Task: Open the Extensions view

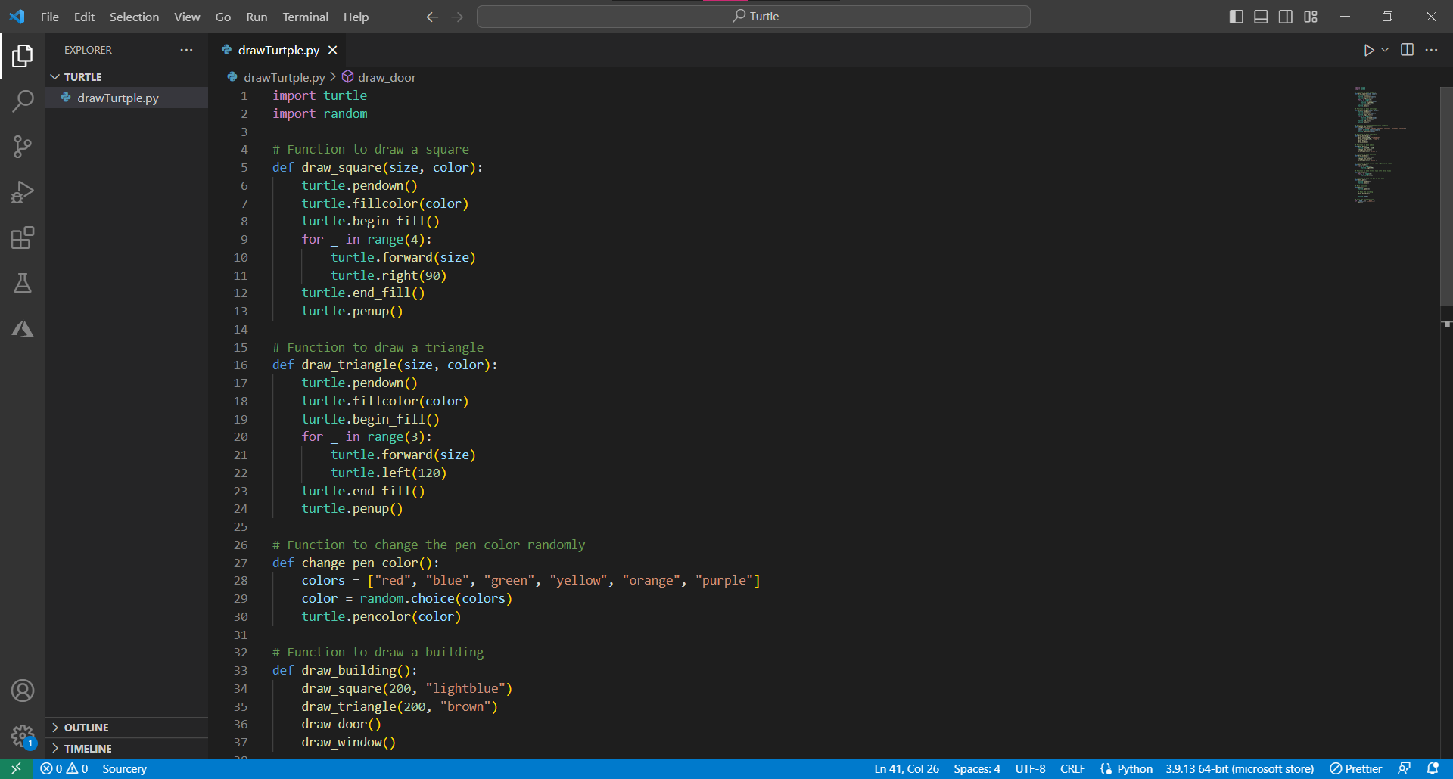Action: point(23,237)
